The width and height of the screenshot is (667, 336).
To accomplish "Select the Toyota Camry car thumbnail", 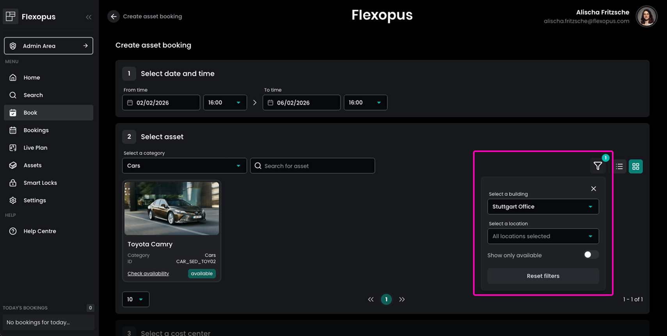I will 172,209.
